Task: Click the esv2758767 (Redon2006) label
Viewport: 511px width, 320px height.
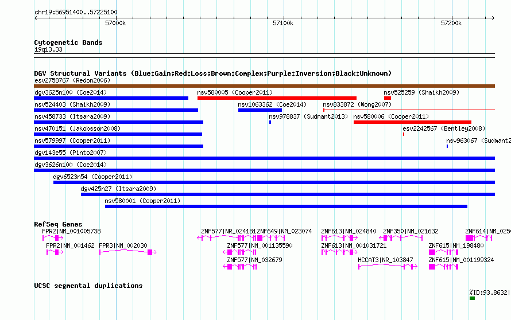Action: (x=72, y=80)
